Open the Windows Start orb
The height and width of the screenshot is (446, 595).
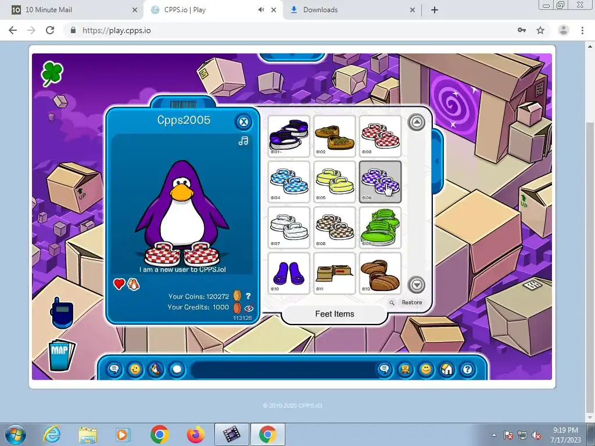16,434
